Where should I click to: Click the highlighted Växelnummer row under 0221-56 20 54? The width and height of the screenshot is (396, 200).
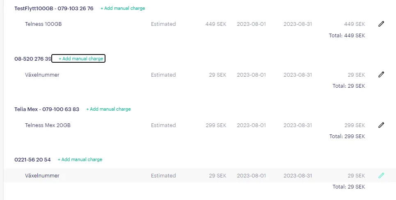200,175
